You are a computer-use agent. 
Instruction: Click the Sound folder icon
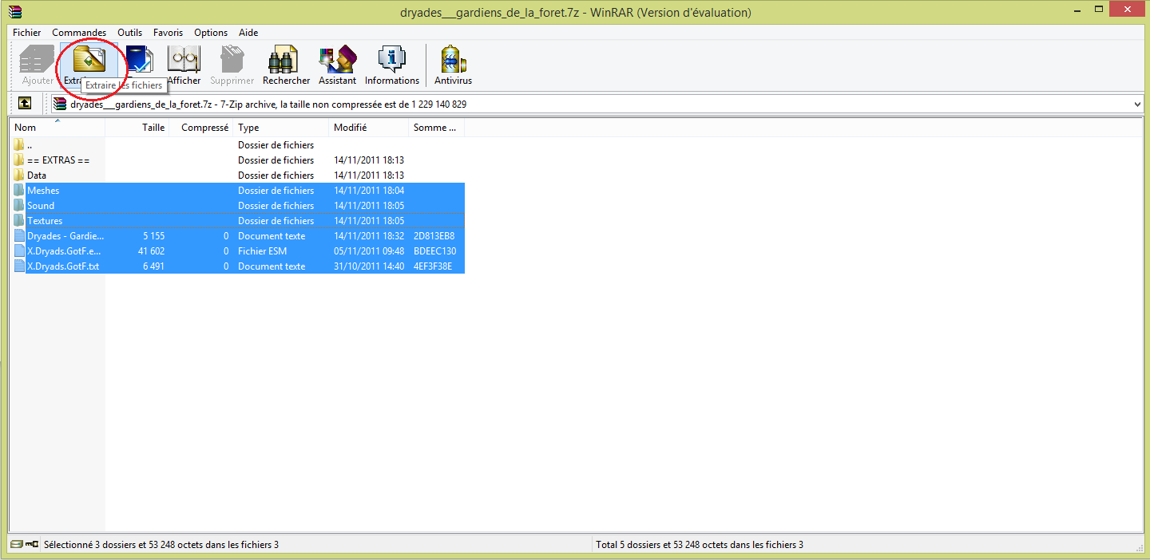pyautogui.click(x=18, y=206)
